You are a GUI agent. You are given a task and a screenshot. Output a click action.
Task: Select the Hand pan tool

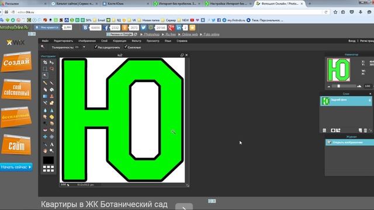pyautogui.click(x=45, y=150)
